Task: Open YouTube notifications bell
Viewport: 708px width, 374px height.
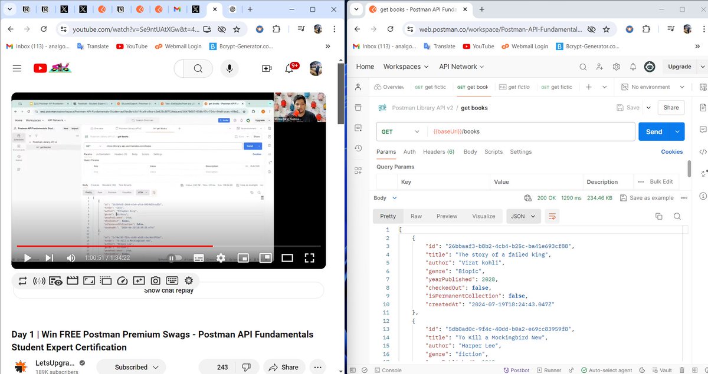Action: (x=289, y=69)
